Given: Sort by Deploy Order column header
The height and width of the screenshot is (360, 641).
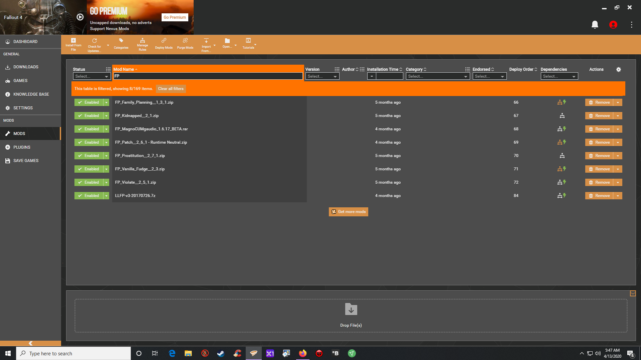Looking at the screenshot, I should pyautogui.click(x=523, y=69).
